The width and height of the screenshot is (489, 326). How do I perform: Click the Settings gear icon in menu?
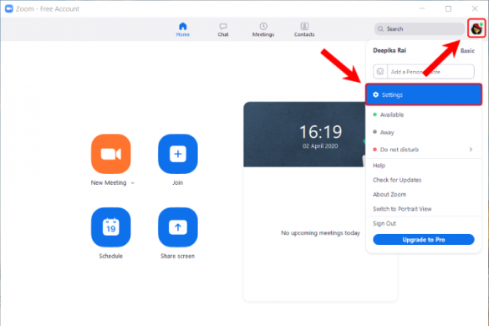(x=376, y=94)
